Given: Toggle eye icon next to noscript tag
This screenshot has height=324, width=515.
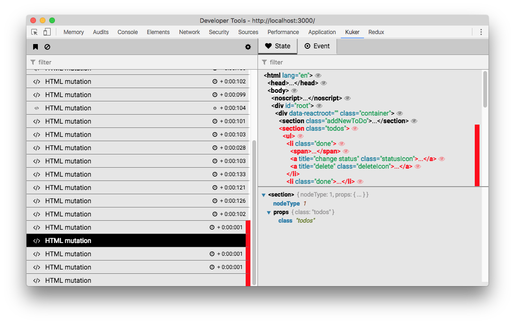Looking at the screenshot, I should coord(347,98).
